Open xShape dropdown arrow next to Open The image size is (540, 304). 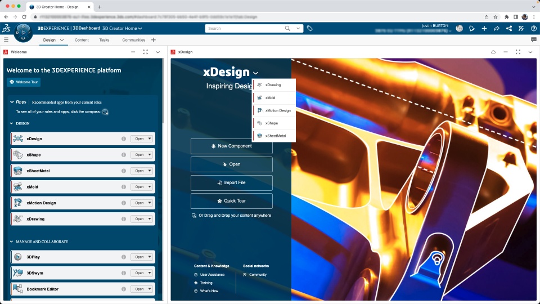point(150,155)
